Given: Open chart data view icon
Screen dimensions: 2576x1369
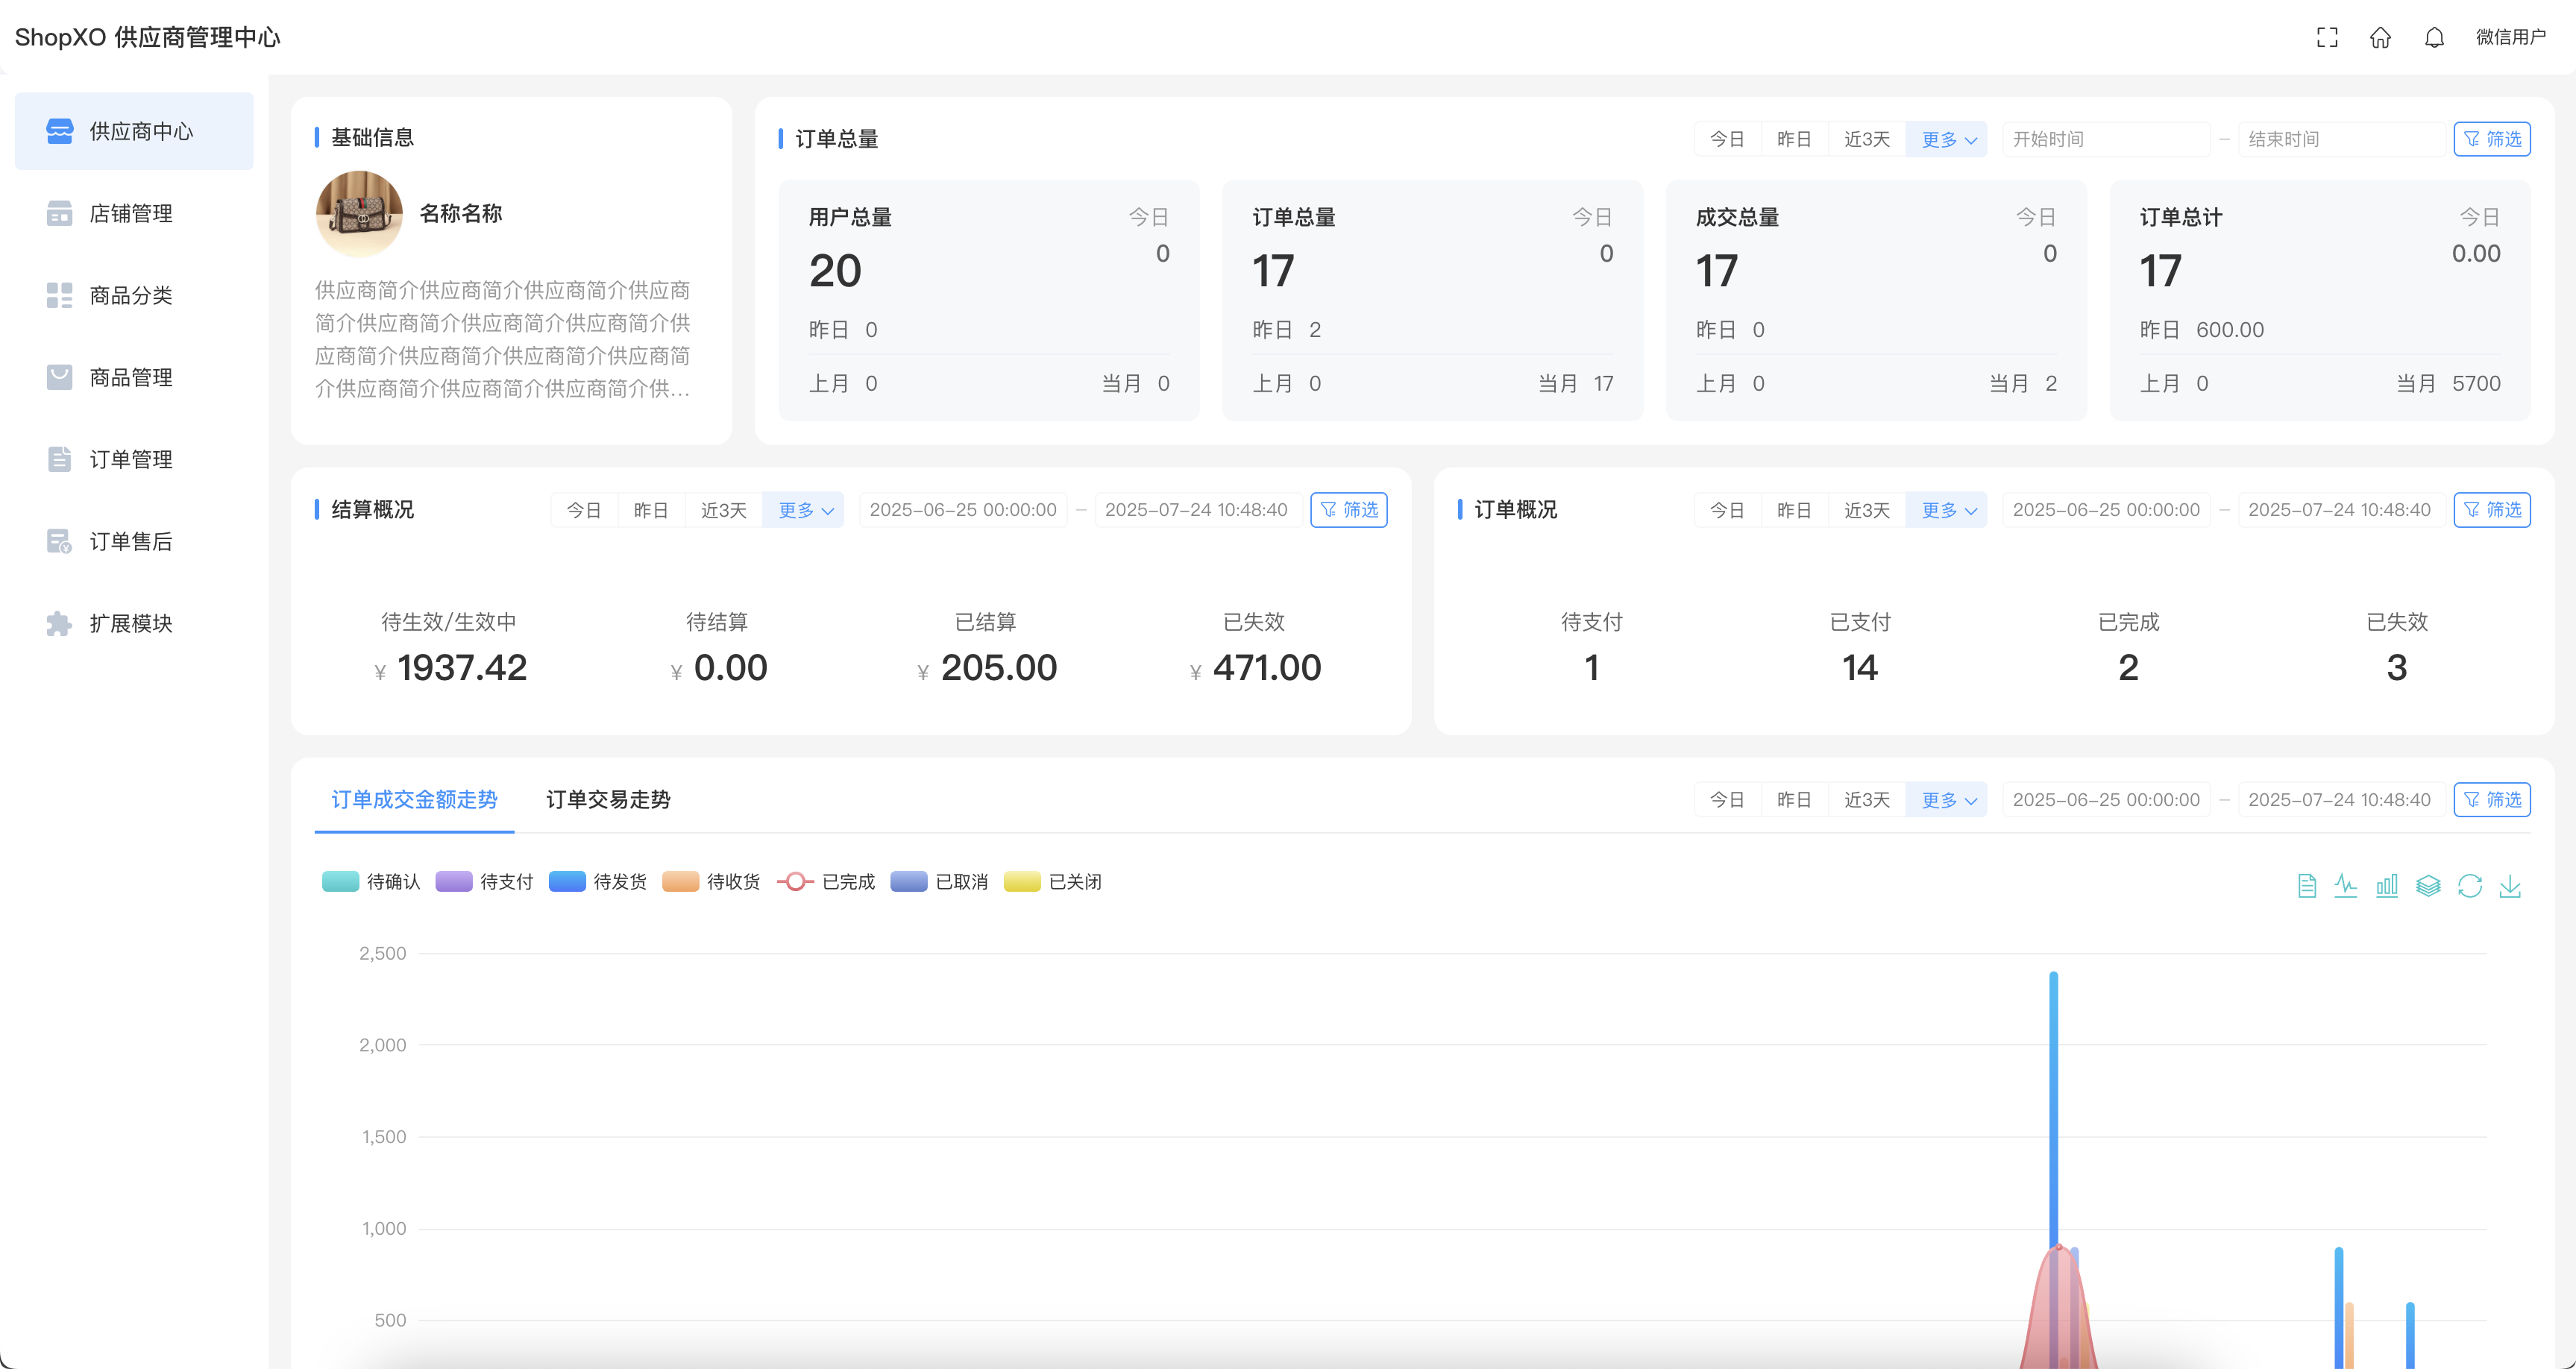Looking at the screenshot, I should [x=2306, y=886].
